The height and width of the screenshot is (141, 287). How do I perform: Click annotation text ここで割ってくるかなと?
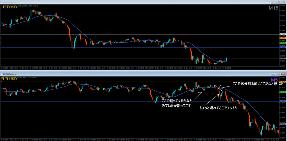(177, 101)
